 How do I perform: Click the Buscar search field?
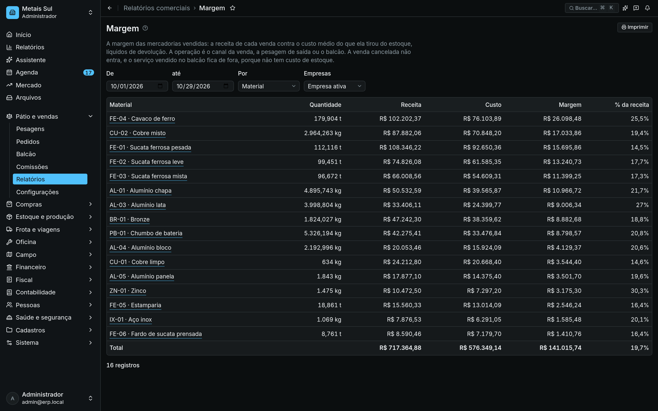(x=592, y=8)
